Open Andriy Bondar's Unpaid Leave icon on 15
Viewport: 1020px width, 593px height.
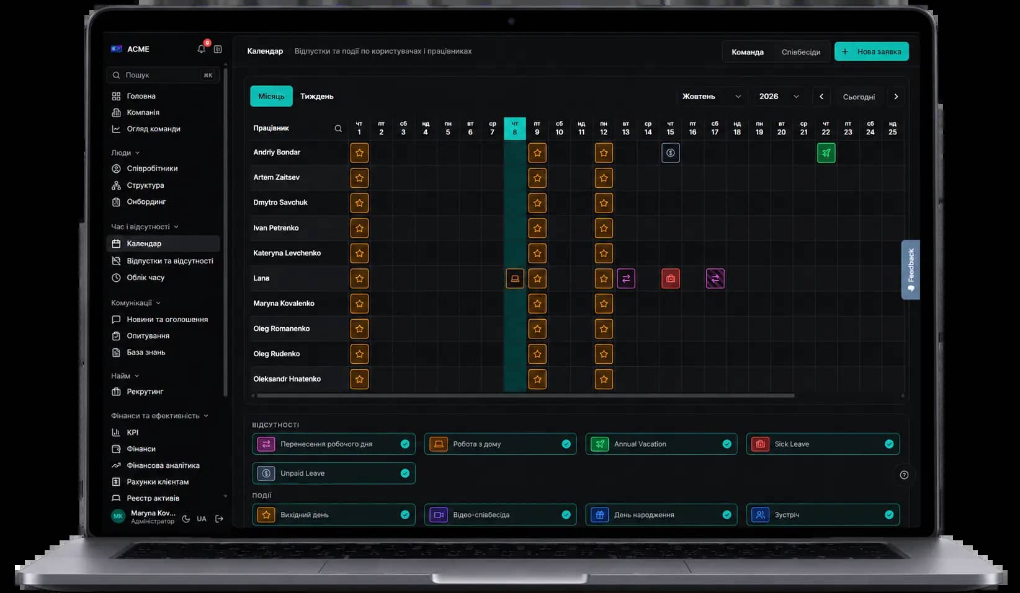(670, 153)
